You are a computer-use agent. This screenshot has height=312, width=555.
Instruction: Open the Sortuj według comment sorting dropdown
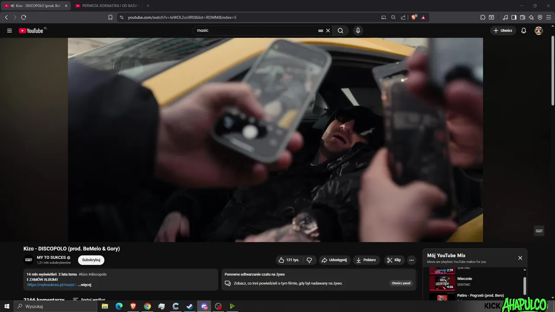pos(89,299)
